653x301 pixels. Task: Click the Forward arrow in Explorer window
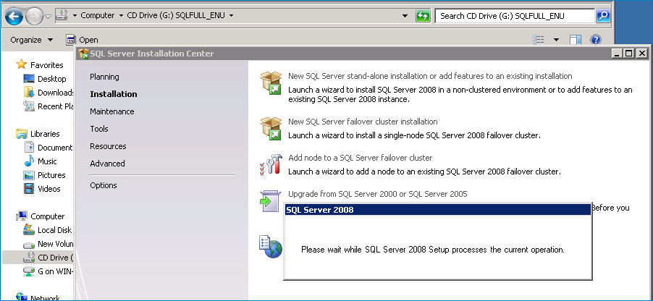coord(34,16)
